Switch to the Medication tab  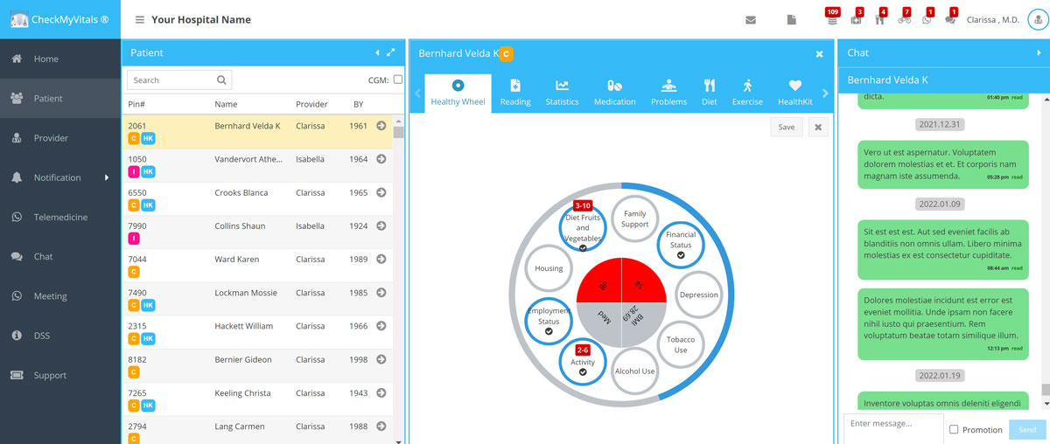(x=614, y=93)
